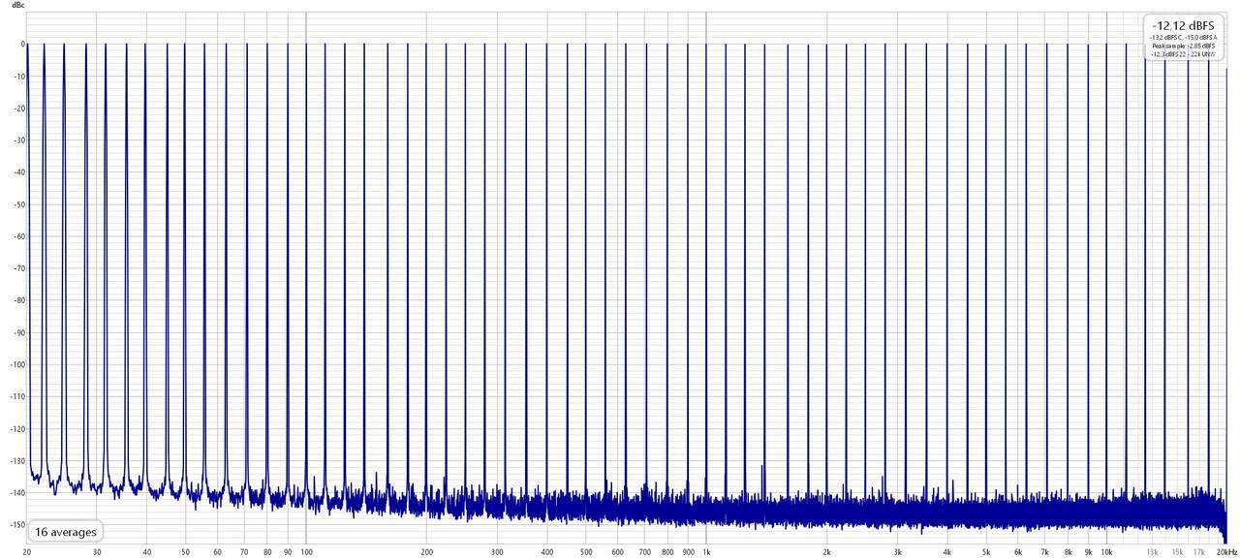The height and width of the screenshot is (560, 1240).
Task: Click the 50 frequency axis label
Action: 185,551
